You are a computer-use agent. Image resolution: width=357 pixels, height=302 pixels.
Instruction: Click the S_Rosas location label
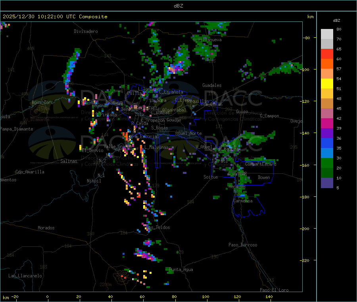click(159, 128)
